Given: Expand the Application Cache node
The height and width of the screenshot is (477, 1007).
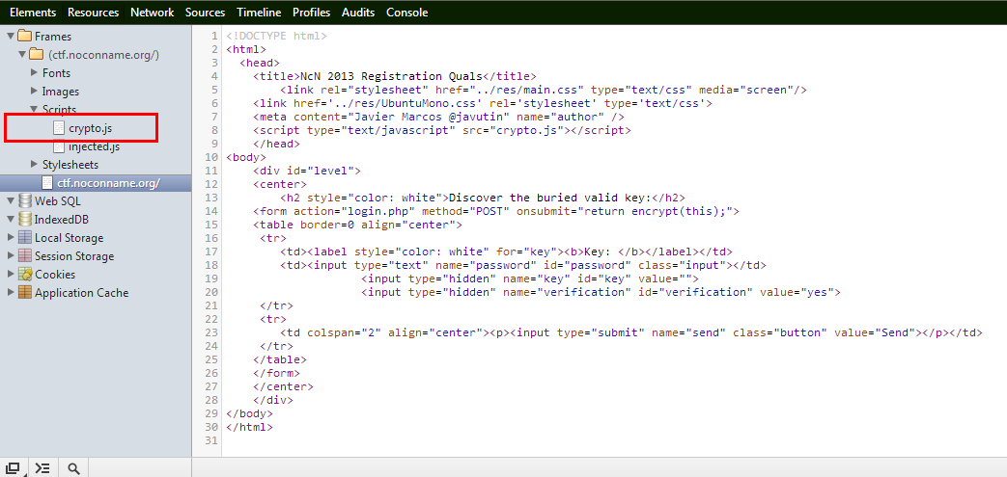Looking at the screenshot, I should pos(11,292).
